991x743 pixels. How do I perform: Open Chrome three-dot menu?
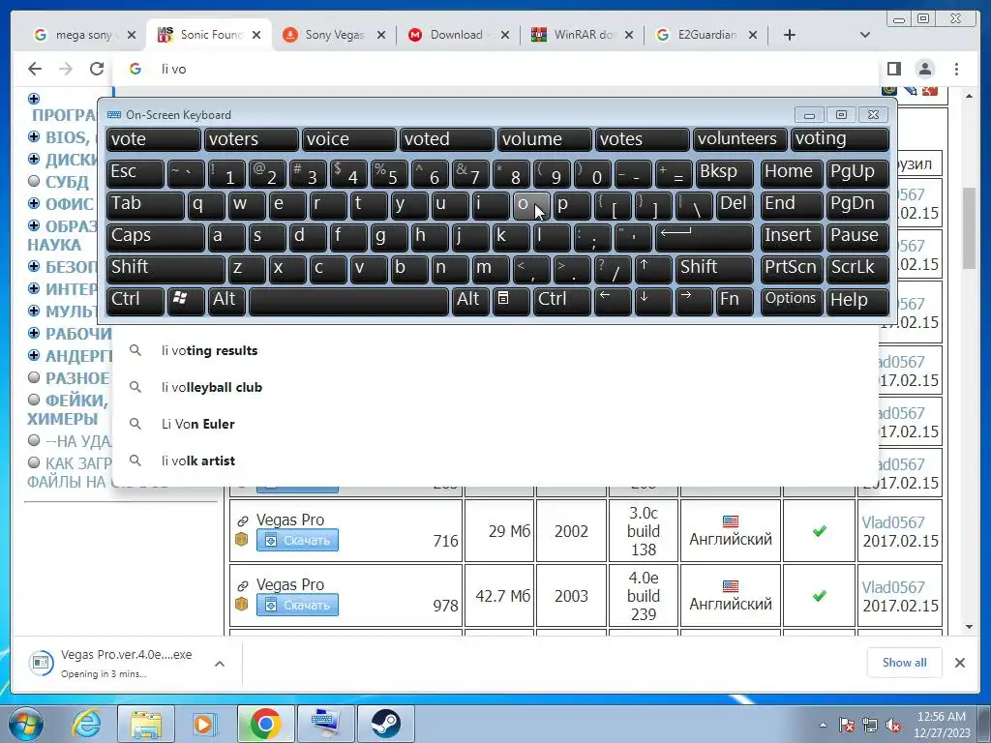956,69
